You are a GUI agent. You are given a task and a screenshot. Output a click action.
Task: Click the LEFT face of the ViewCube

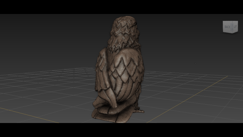236,27
